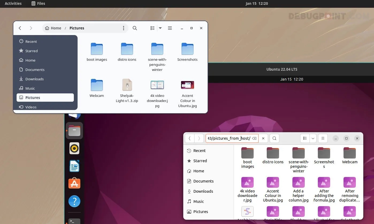The image size is (374, 224).
Task: Open Activities in the top bar
Action: tap(13, 3)
